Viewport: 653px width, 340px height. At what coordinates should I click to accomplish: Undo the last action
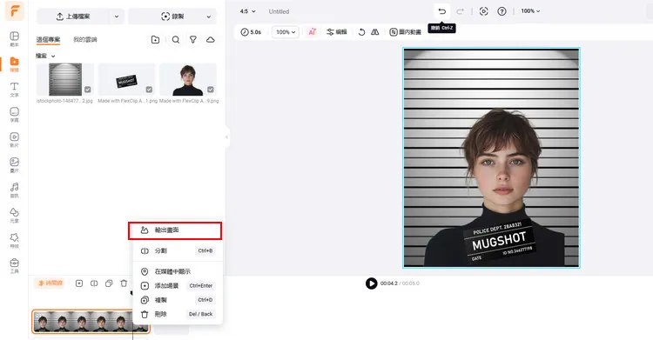coord(441,11)
